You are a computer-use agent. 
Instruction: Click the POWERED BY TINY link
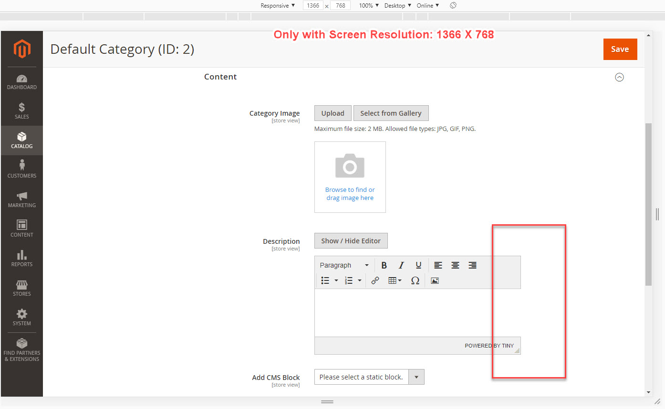click(x=489, y=346)
